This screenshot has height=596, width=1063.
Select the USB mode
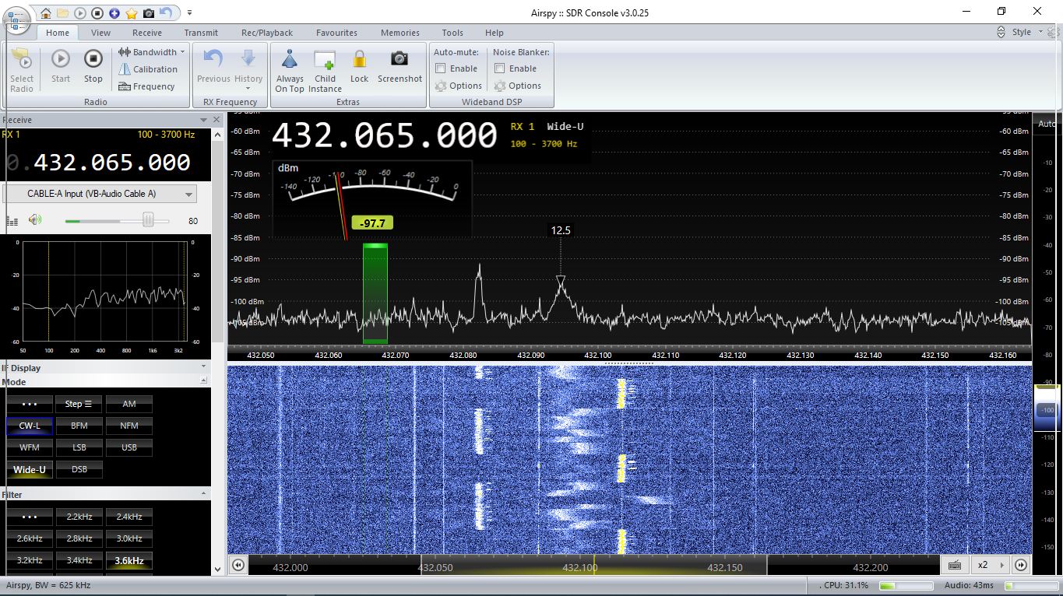coord(129,447)
